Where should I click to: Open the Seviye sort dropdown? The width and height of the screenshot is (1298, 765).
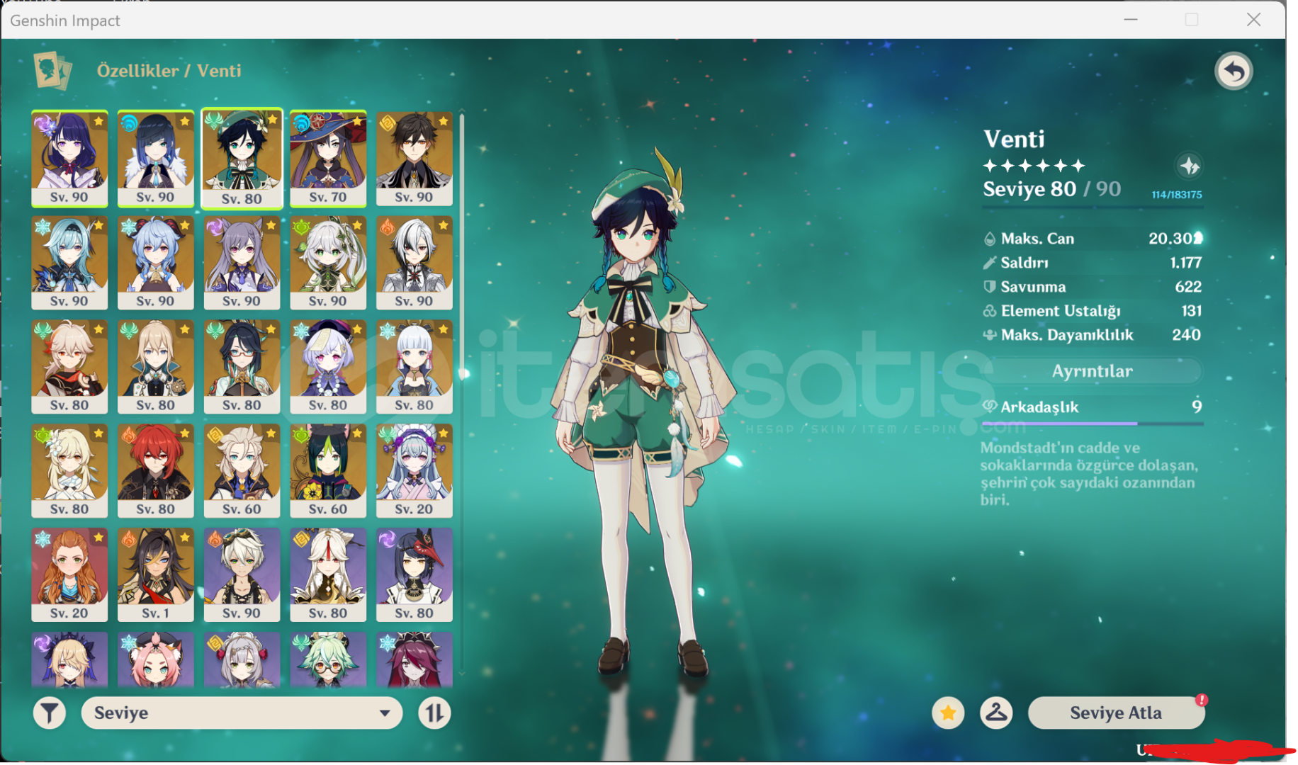pyautogui.click(x=242, y=713)
